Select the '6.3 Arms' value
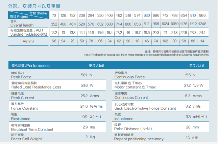The image size is (218, 144). click(x=193, y=96)
